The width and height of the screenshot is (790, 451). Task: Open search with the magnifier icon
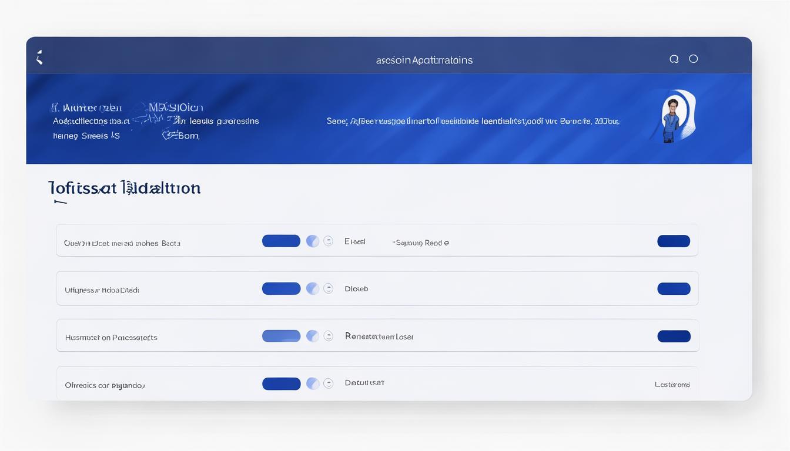[674, 59]
